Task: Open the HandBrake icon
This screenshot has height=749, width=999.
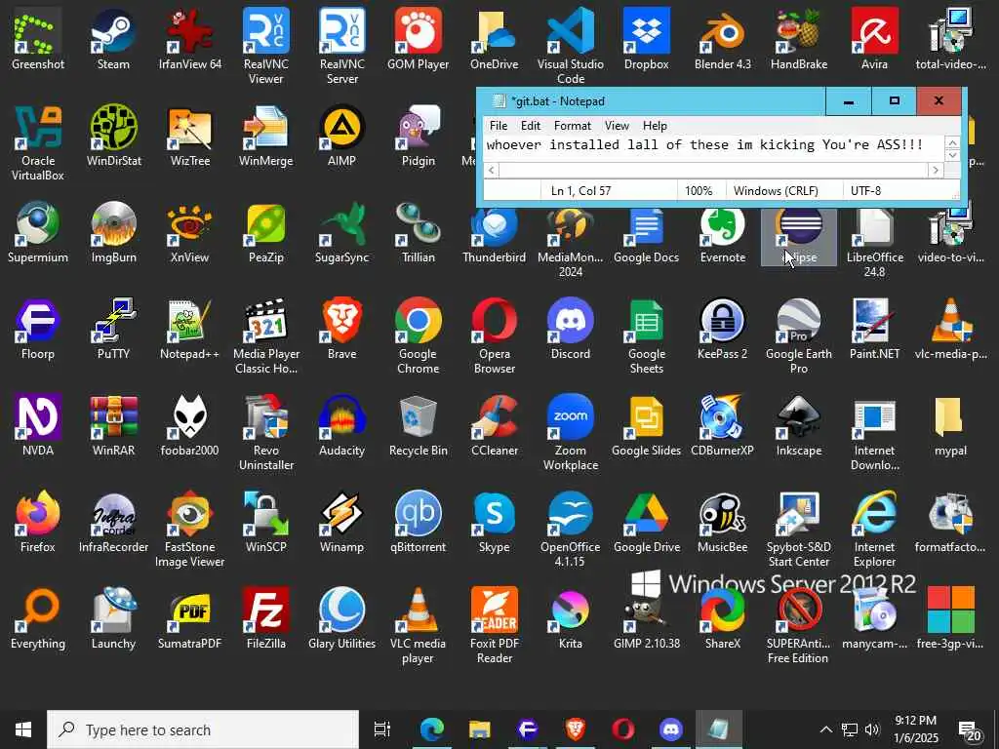Action: click(798, 39)
